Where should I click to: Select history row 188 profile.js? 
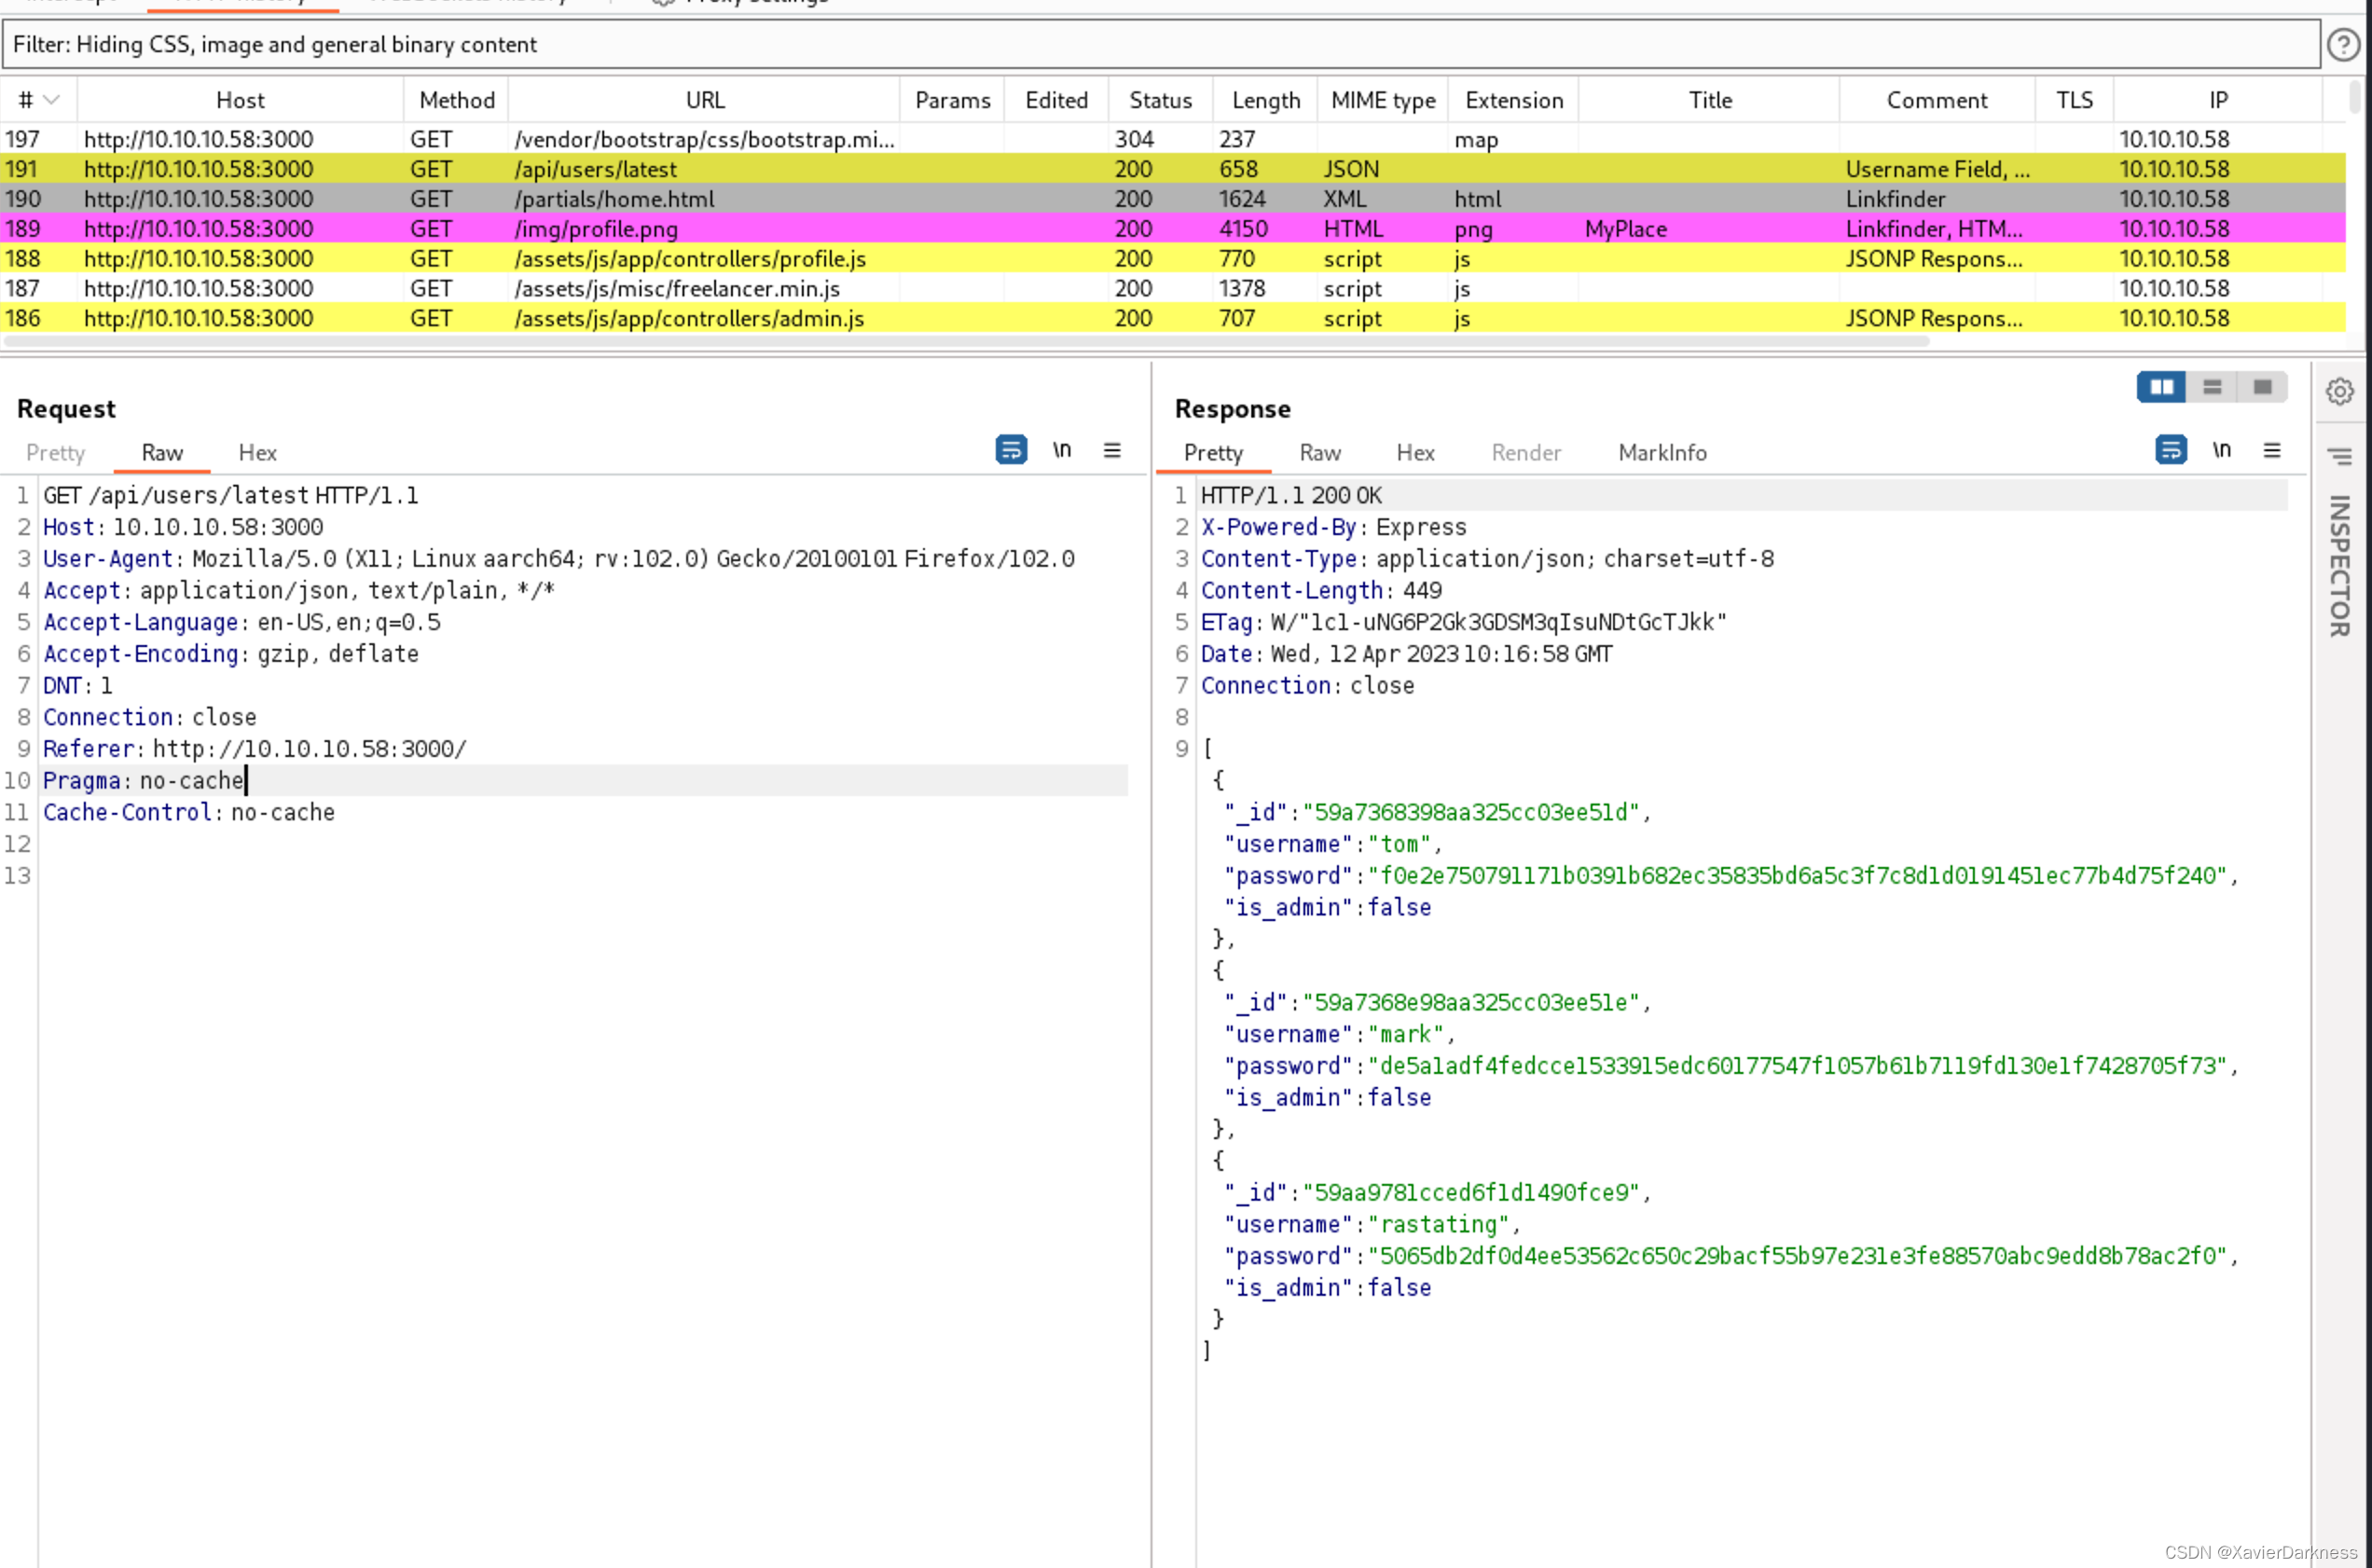tap(1173, 259)
